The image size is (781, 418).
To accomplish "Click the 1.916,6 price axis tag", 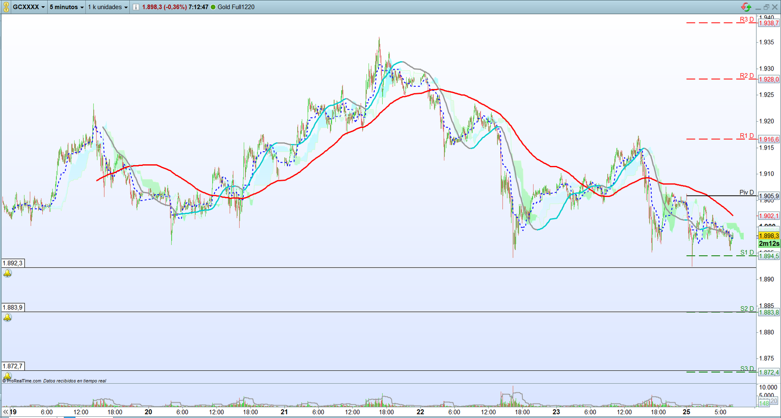I will click(769, 140).
